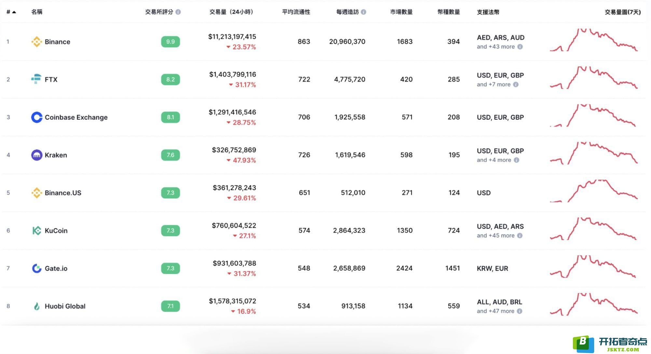View KuCoin 7-day volume chart
Image resolution: width=651 pixels, height=354 pixels.
593,229
